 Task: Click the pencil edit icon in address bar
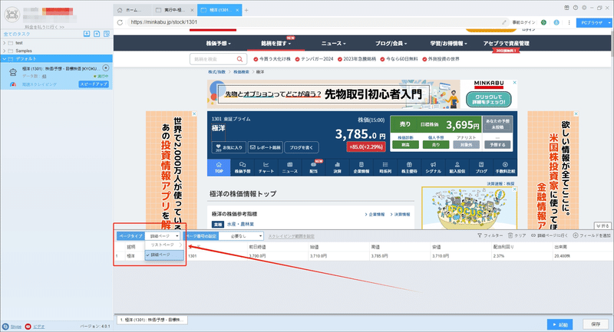click(504, 22)
